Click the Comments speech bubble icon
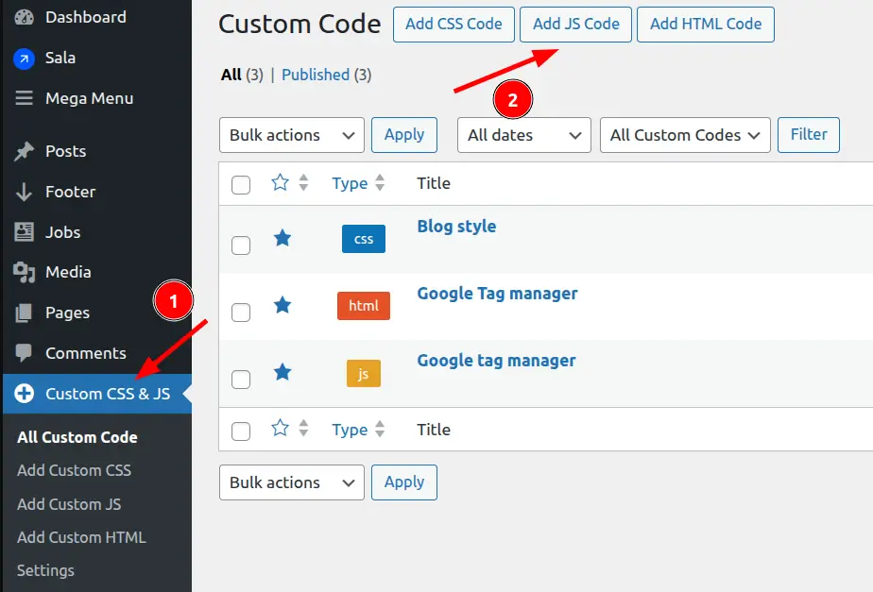This screenshot has height=592, width=873. tap(23, 353)
